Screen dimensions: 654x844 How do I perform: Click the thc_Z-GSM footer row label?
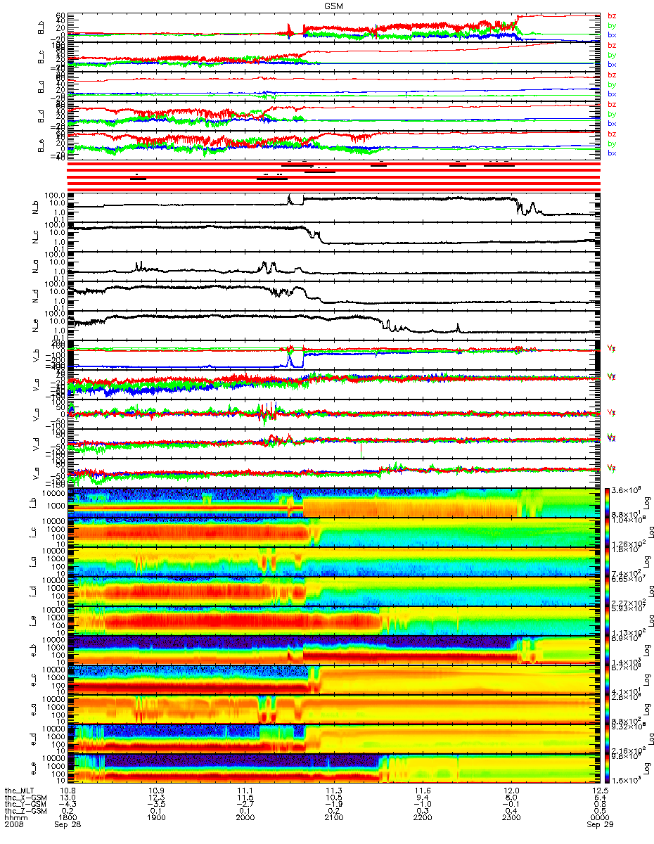click(25, 812)
